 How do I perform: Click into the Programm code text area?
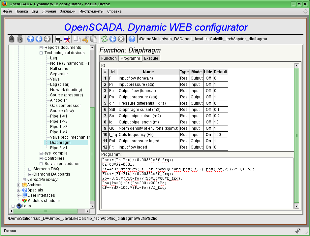click(197, 183)
